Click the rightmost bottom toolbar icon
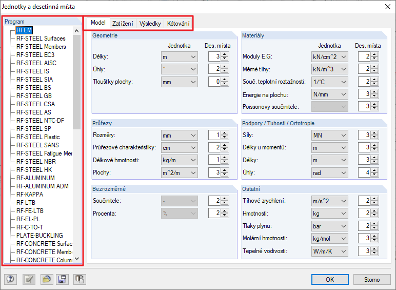Screen dimensions: 396x290 coord(80,279)
